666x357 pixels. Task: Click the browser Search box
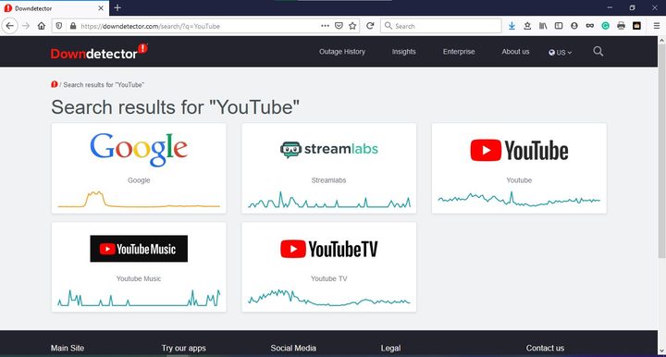[441, 26]
